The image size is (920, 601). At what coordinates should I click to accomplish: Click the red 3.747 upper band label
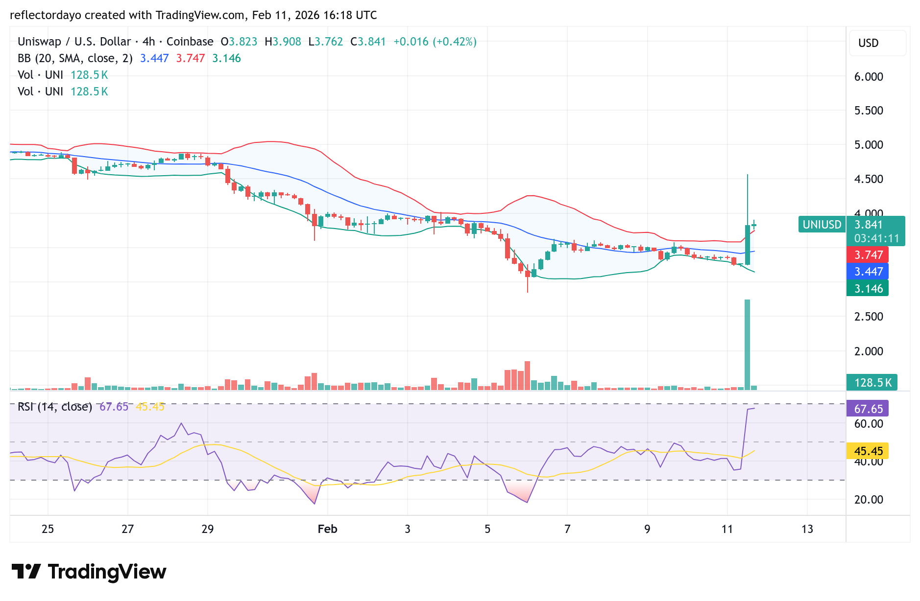click(x=868, y=254)
